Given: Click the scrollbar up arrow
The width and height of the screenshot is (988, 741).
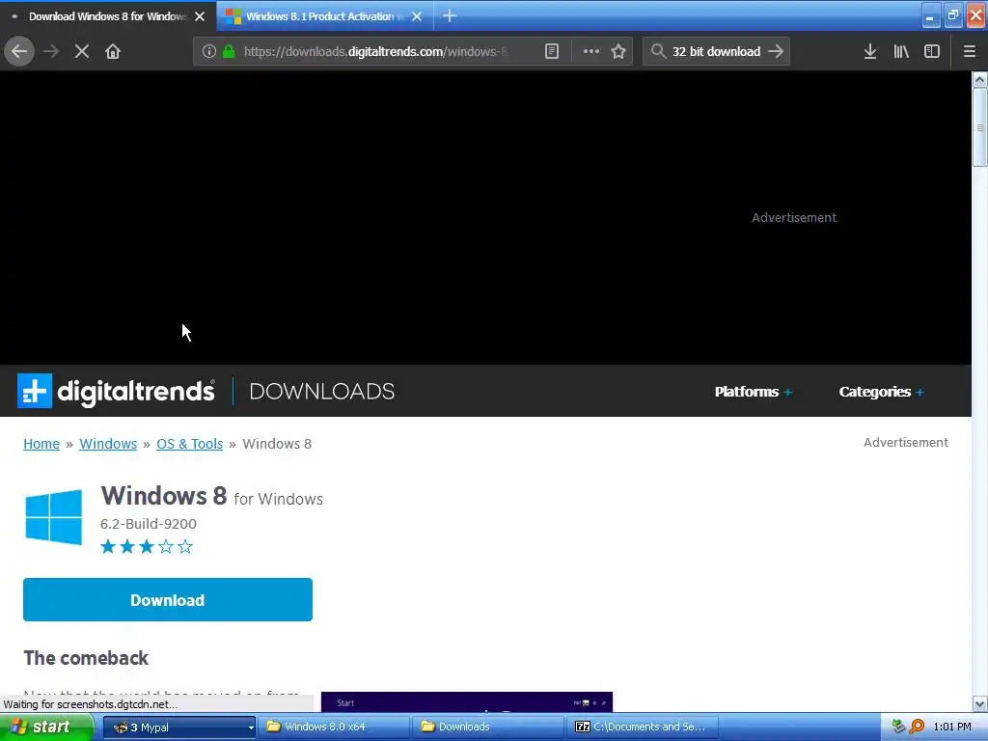Looking at the screenshot, I should pos(979,79).
